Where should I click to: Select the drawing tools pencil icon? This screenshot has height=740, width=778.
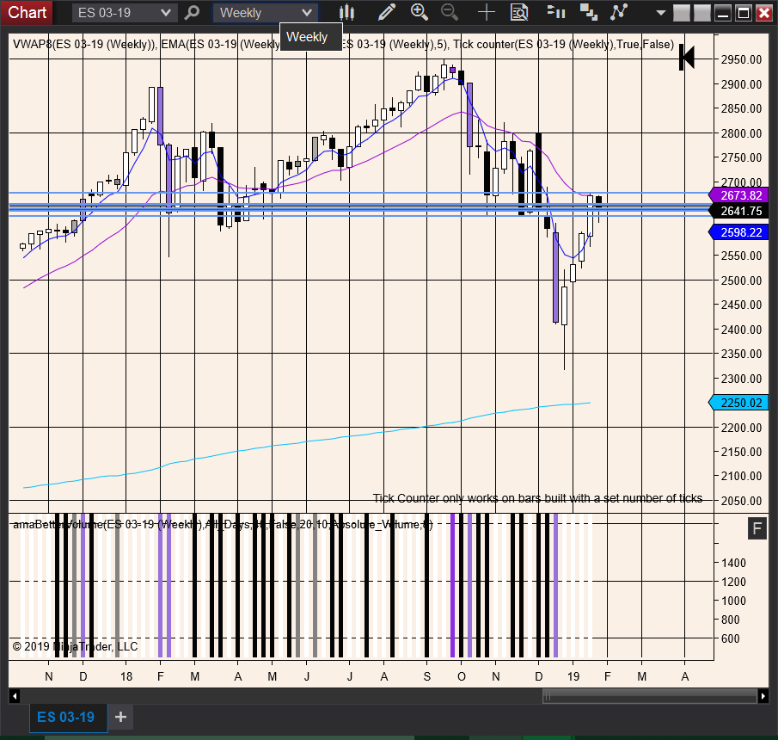tap(387, 12)
